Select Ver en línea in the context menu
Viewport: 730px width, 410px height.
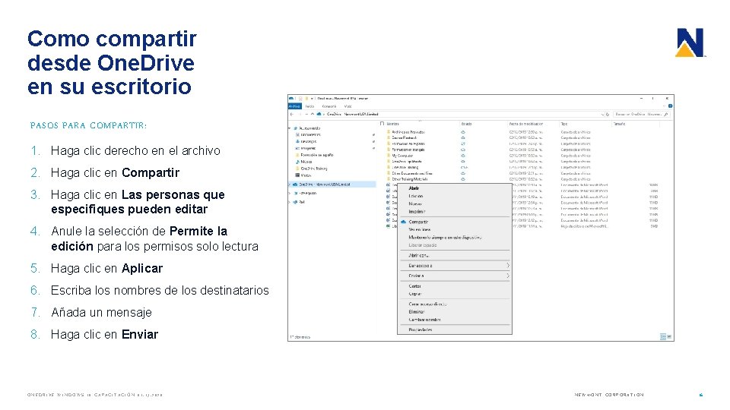420,229
